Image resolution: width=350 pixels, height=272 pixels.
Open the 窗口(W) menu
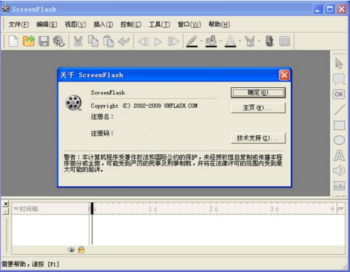[189, 24]
